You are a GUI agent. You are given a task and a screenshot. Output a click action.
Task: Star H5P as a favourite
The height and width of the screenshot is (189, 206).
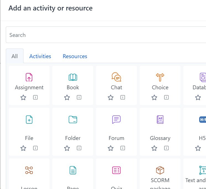(x=198, y=148)
